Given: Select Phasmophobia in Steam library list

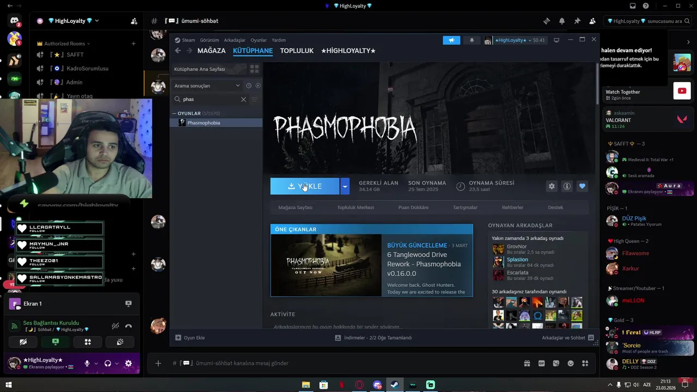Looking at the screenshot, I should click(217, 122).
